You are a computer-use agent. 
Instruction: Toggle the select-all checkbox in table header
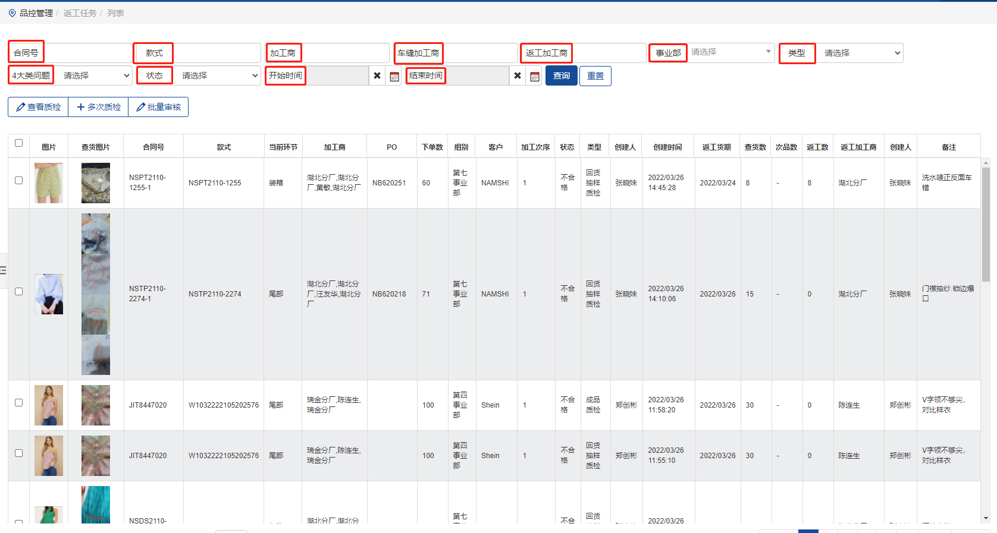coord(18,143)
